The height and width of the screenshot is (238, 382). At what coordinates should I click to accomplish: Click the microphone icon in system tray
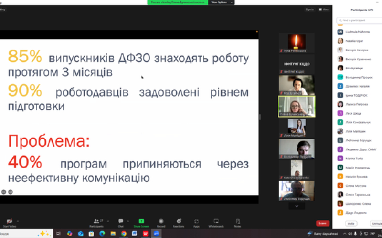pos(355,234)
